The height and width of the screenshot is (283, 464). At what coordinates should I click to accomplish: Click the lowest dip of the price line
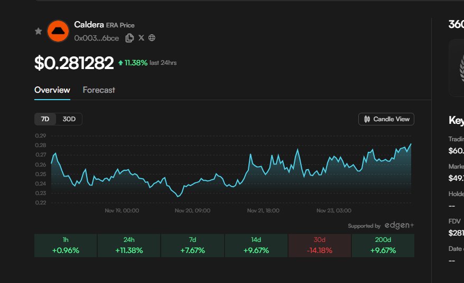(x=178, y=196)
